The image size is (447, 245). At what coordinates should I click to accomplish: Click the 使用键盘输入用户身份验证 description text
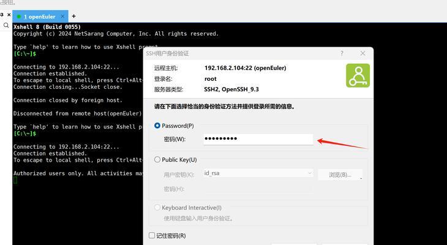[199, 219]
